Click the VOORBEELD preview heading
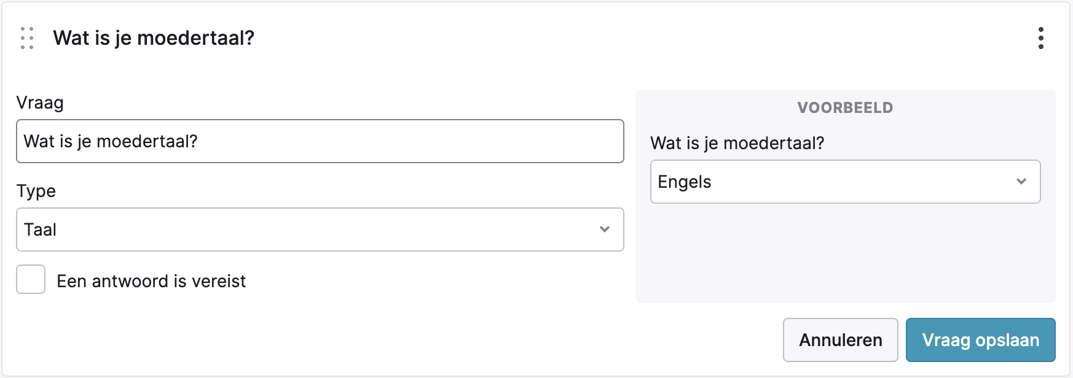 click(845, 108)
